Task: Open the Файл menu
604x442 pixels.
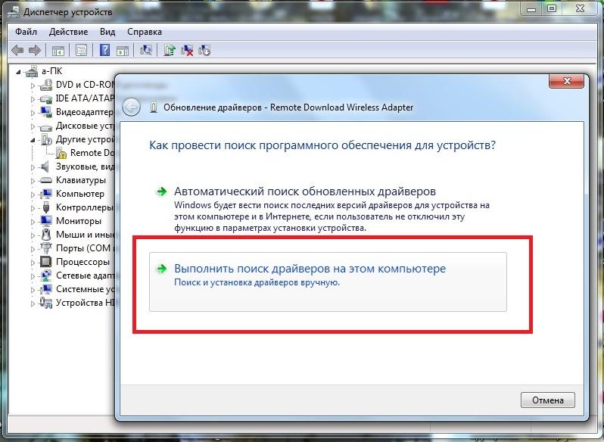Action: pos(26,32)
